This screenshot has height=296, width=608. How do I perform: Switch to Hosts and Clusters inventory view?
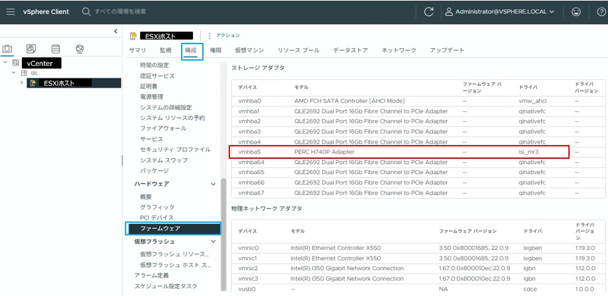pos(7,49)
